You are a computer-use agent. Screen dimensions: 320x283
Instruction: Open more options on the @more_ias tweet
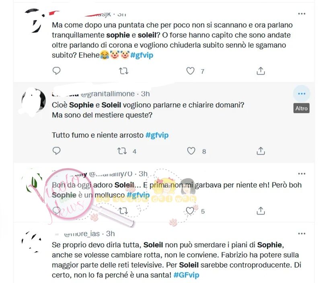[x=302, y=234]
